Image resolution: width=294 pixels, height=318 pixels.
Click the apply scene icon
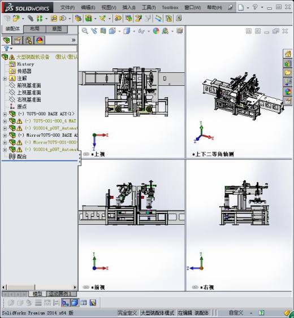point(165,31)
